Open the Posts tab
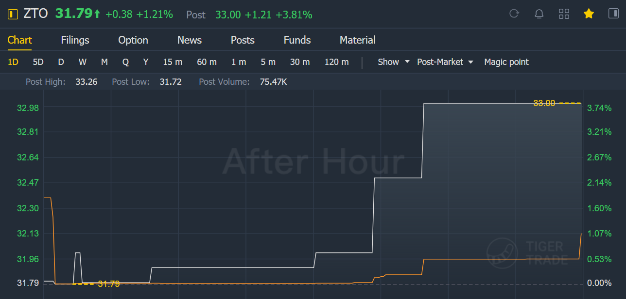Viewport: 626px width, 299px height. (243, 40)
